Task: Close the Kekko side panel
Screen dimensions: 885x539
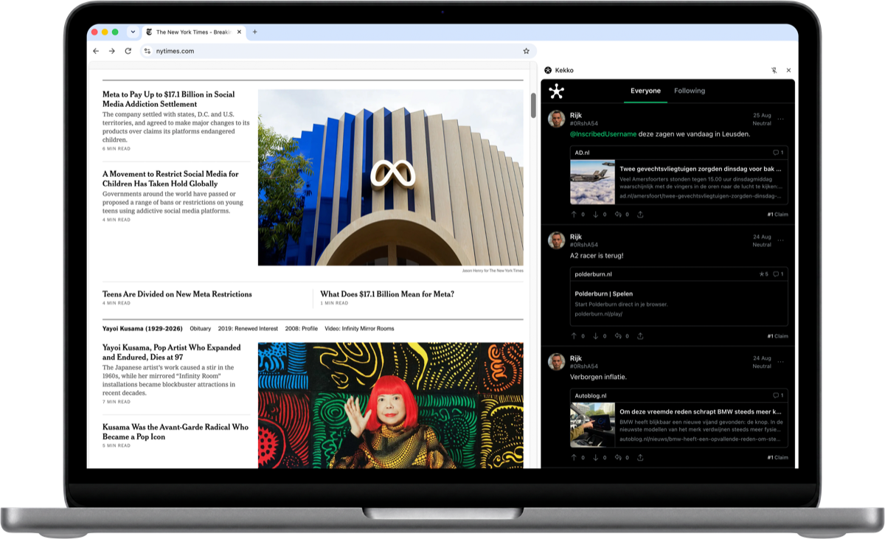Action: pos(788,71)
